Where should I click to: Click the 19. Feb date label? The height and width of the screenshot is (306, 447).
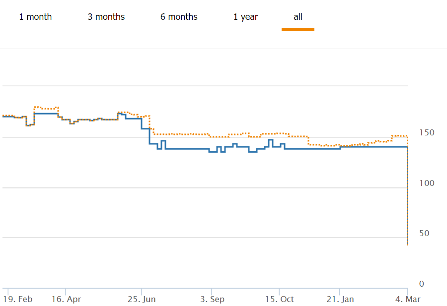point(18,299)
